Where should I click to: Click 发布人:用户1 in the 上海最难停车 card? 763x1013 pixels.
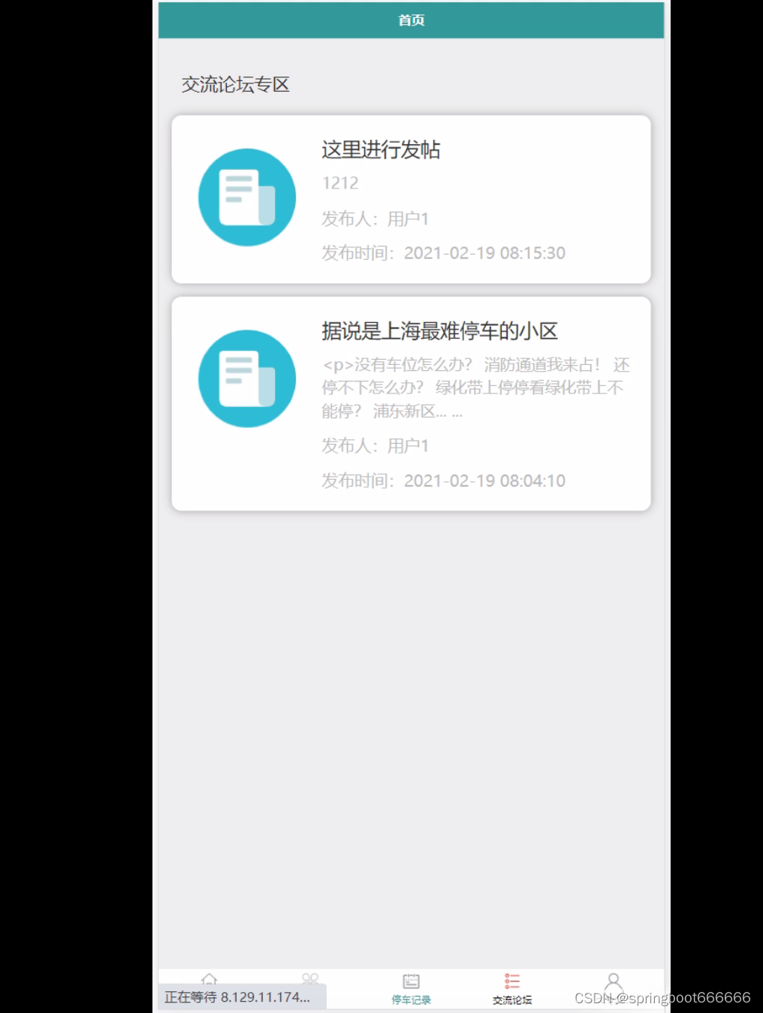[375, 446]
